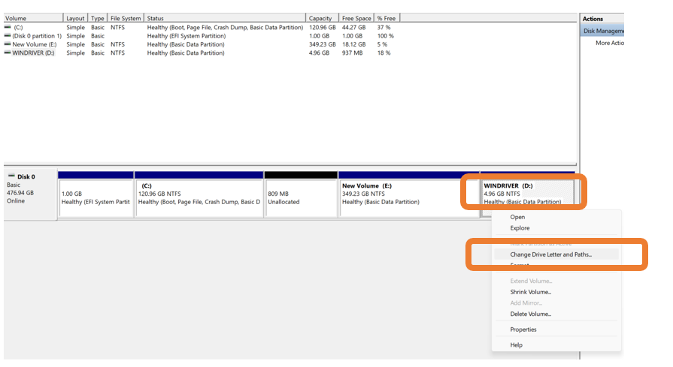Click Shrink Volume in the context menu
Viewport: 673px width, 367px height.
tap(530, 292)
